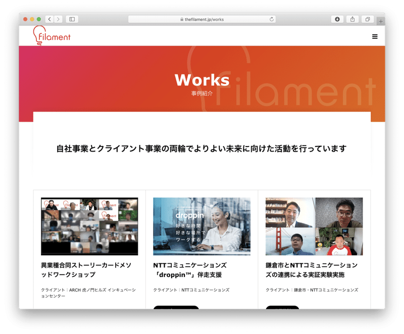This screenshot has width=404, height=334.
Task: Click the reload icon in address bar
Action: pyautogui.click(x=272, y=19)
